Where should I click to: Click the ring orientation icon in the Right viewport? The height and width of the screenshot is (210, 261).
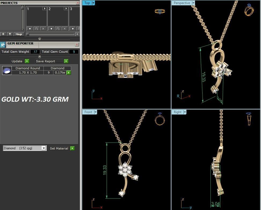[x=249, y=119]
